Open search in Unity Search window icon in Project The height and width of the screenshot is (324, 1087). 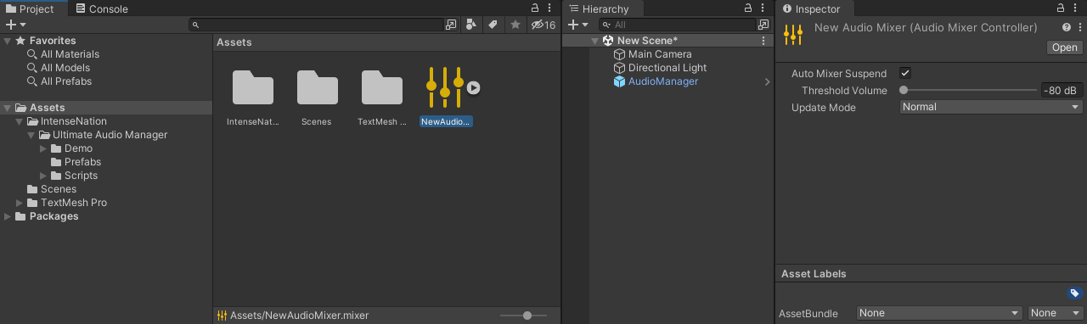tap(452, 25)
